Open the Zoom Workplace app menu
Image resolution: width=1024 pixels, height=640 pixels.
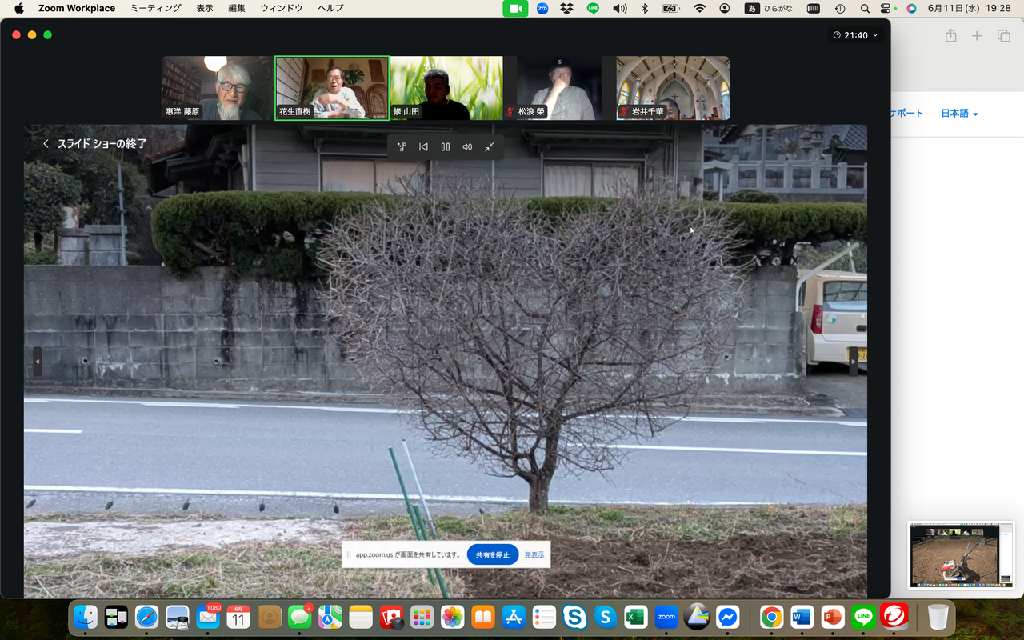click(77, 8)
